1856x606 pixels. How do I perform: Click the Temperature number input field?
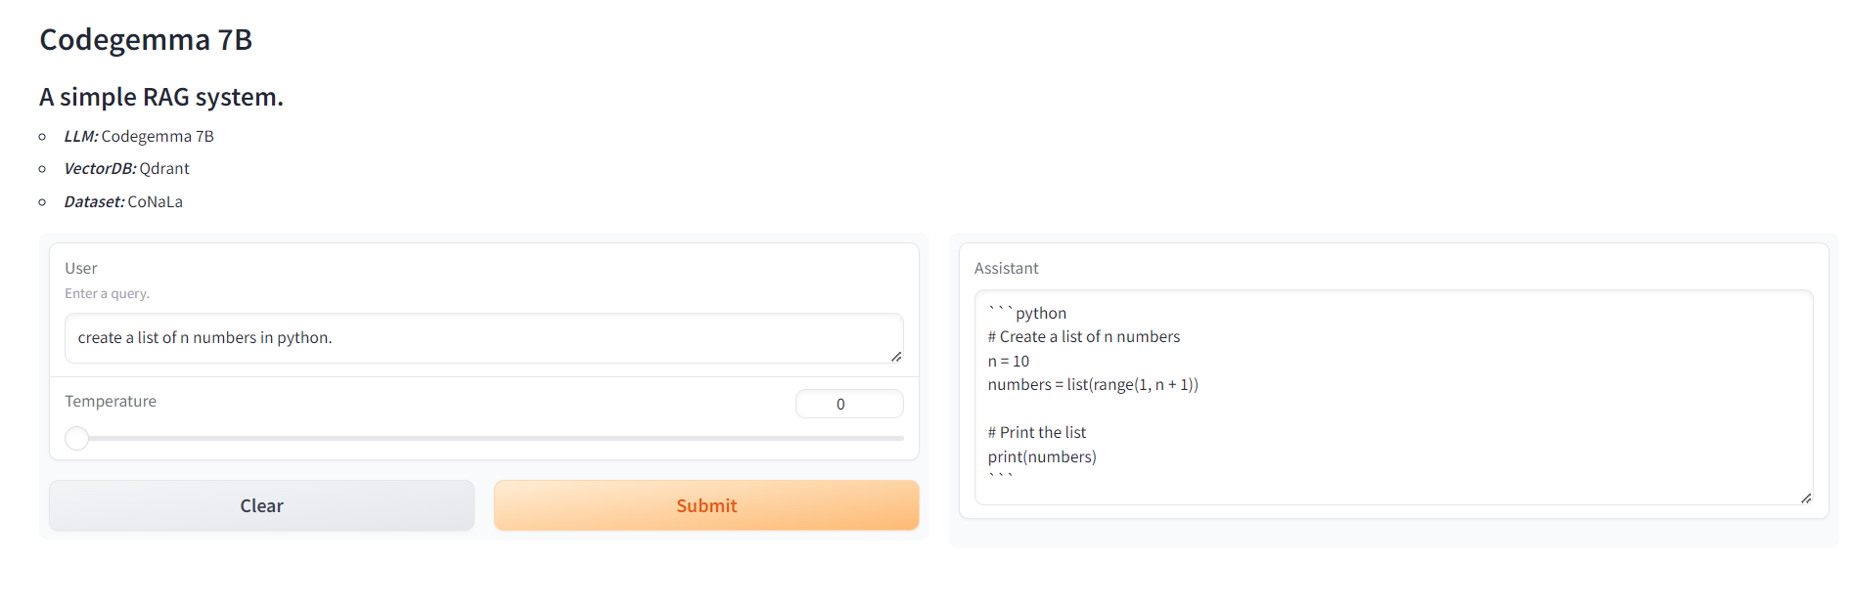click(848, 404)
